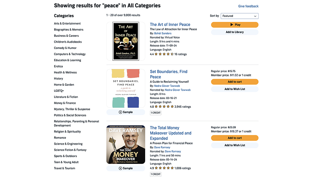Click star rating for The Art of Inner Peace
The image size is (314, 177).
tap(164, 54)
